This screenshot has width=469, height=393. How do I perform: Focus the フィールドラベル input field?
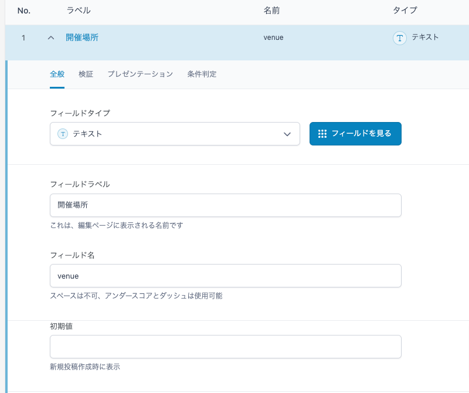(226, 205)
